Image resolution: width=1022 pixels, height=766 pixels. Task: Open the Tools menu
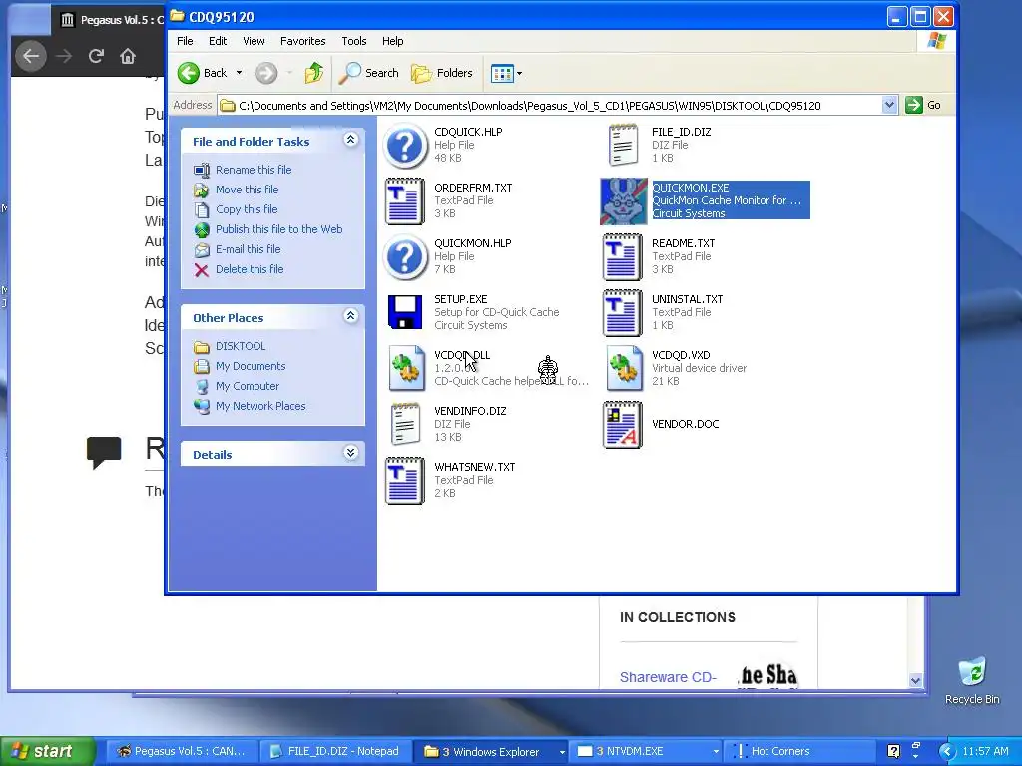pos(354,40)
